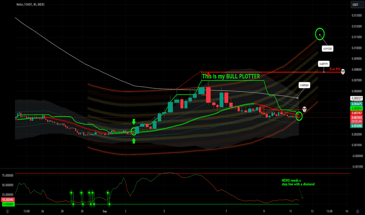Click the skull icon above the lower-right green circle

click(x=304, y=109)
